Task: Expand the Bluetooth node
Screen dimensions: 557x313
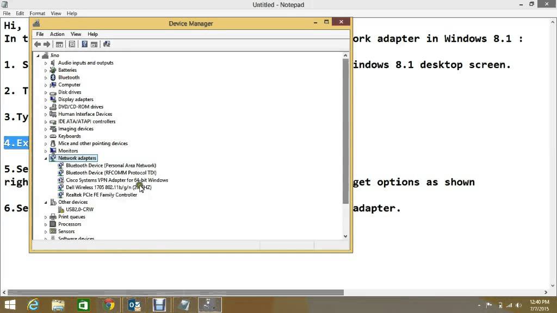Action: (46, 78)
